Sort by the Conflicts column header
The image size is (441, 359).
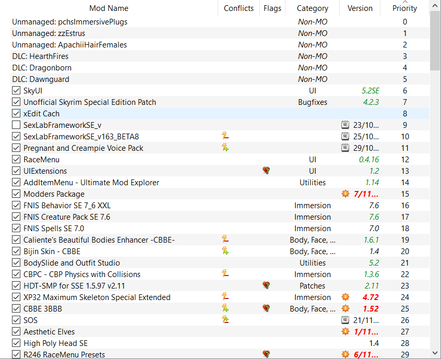(x=239, y=8)
